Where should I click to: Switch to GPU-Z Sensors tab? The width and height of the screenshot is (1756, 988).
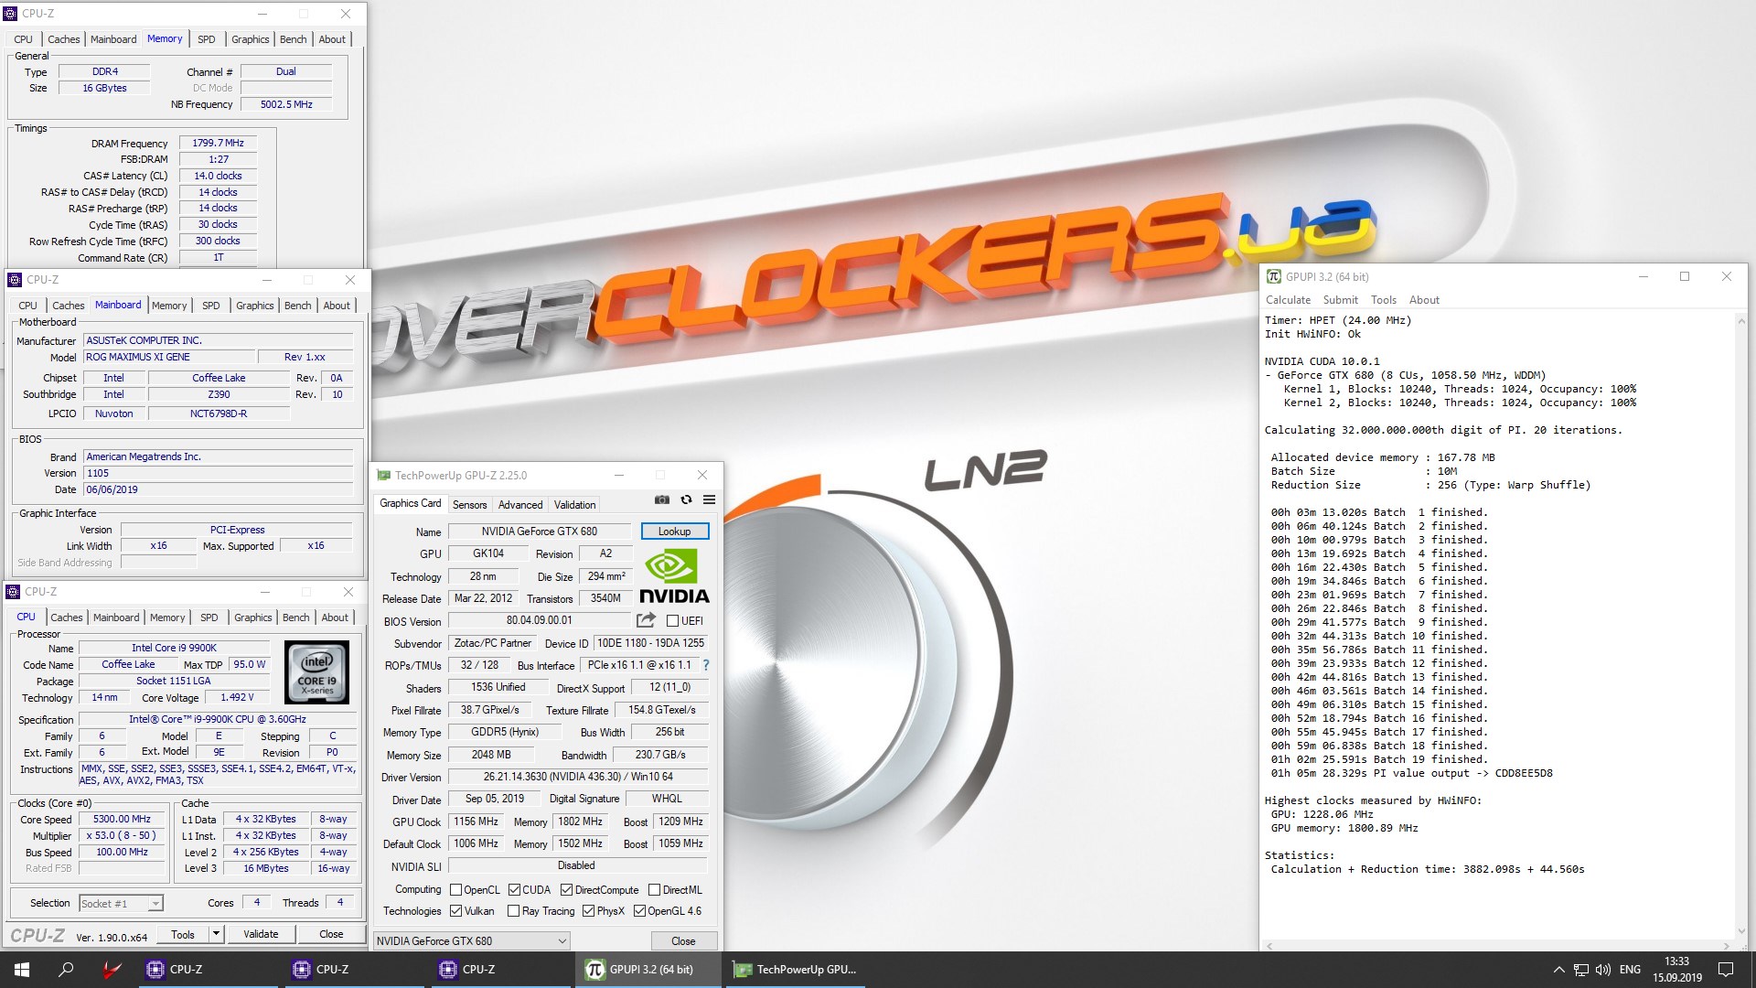[x=469, y=505]
